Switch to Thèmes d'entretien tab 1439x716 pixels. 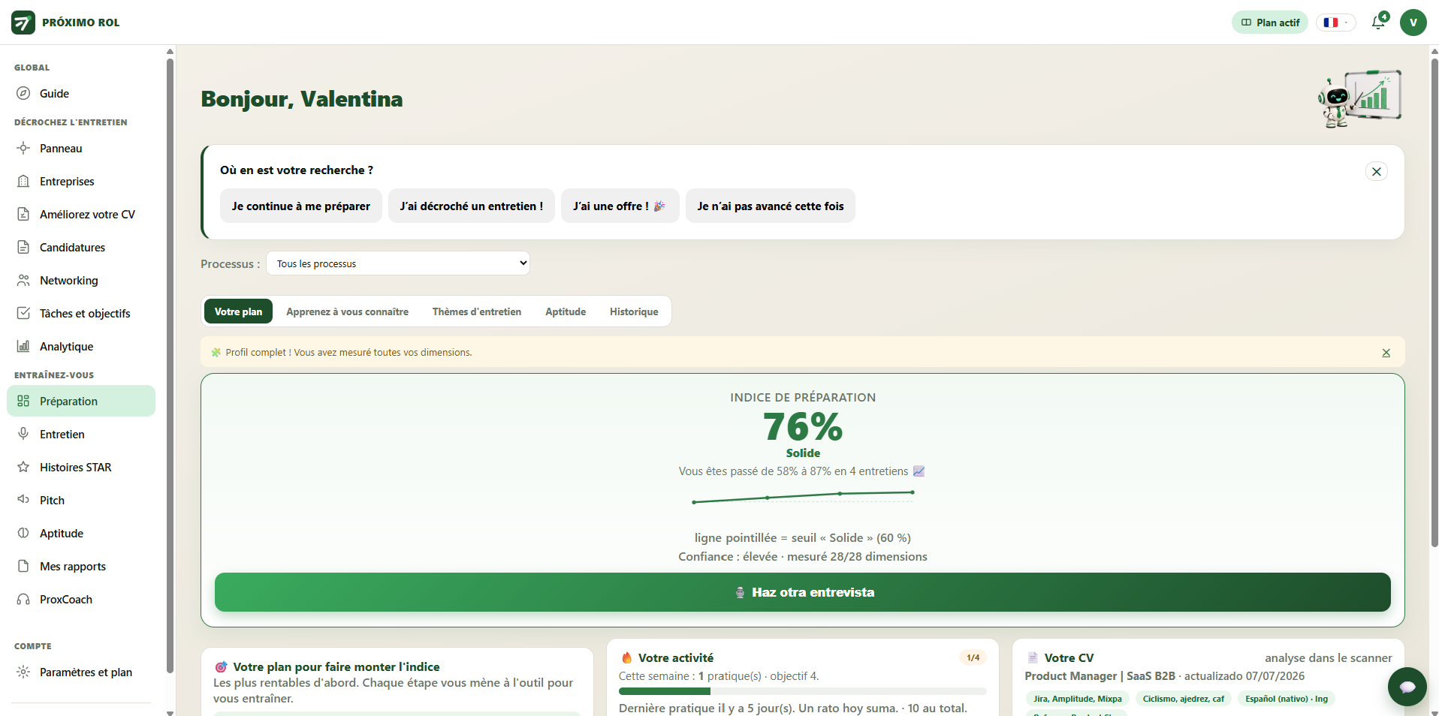(476, 311)
